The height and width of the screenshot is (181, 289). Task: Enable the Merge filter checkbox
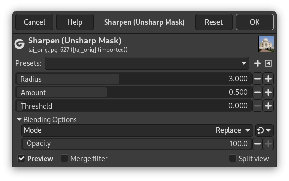click(x=64, y=159)
